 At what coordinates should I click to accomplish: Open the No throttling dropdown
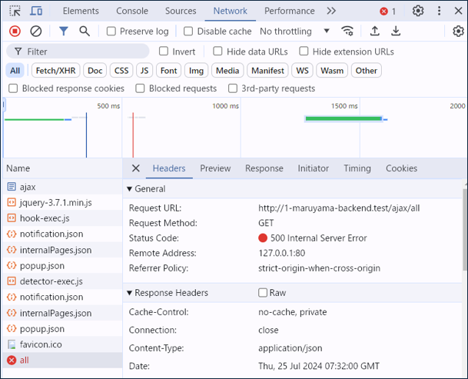[294, 32]
